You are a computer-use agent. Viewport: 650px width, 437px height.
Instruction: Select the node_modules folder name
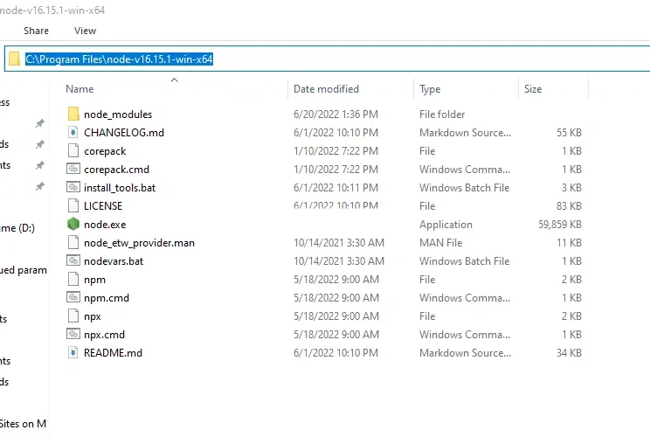click(x=118, y=114)
